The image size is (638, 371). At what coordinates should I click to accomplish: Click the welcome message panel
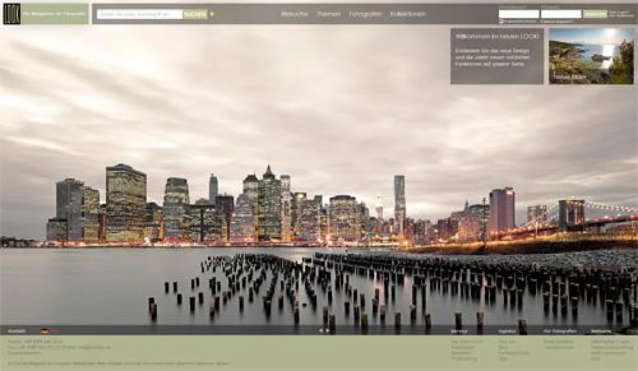click(x=497, y=56)
